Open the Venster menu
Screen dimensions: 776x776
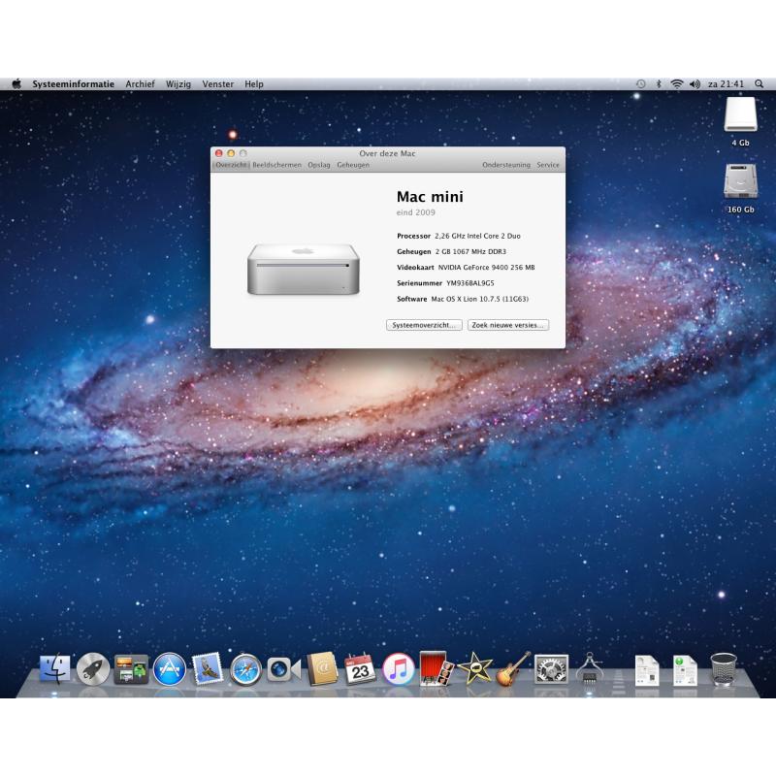[x=217, y=84]
